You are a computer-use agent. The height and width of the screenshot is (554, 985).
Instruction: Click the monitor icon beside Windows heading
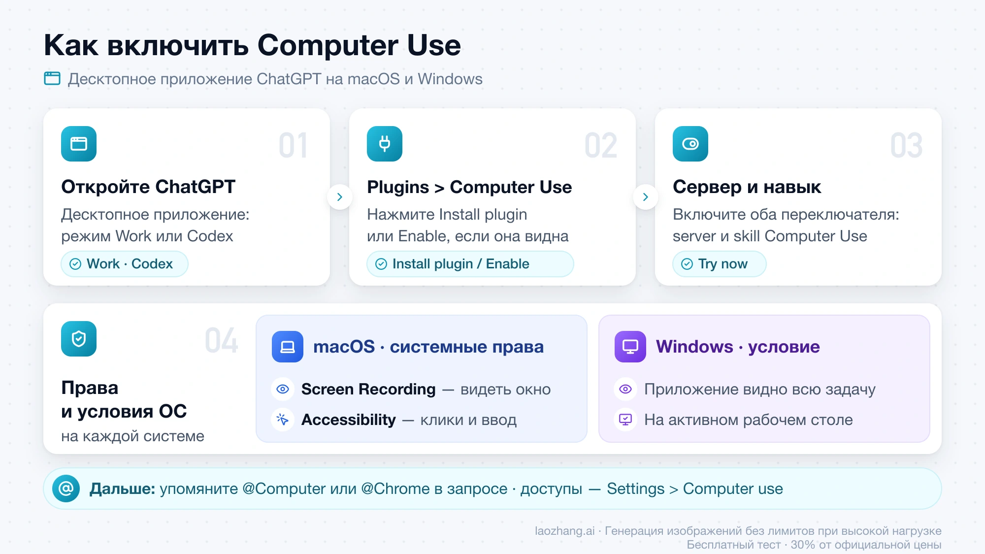pos(630,347)
